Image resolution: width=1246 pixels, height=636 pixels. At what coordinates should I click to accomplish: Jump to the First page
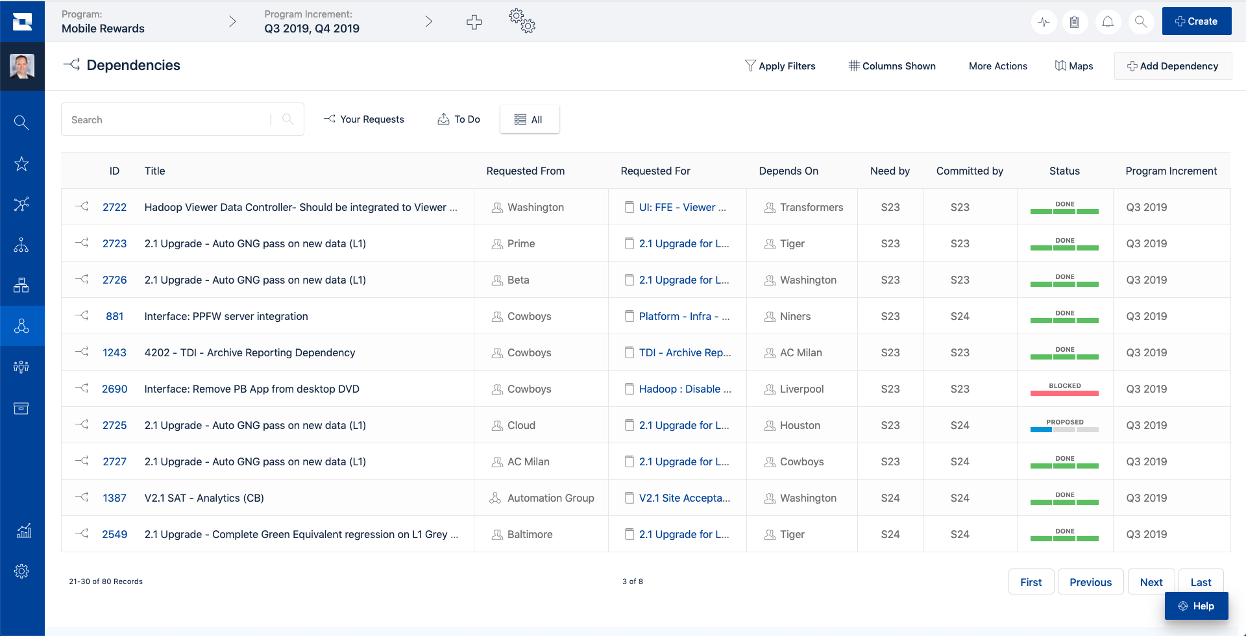click(x=1031, y=582)
